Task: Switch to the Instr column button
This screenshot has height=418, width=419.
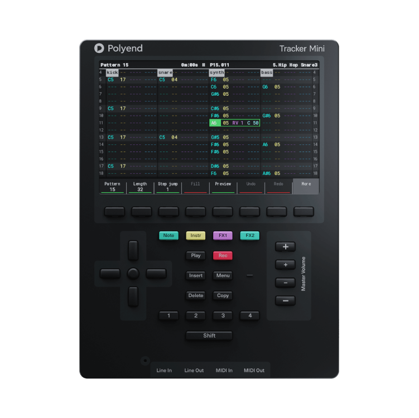Action: [x=196, y=236]
